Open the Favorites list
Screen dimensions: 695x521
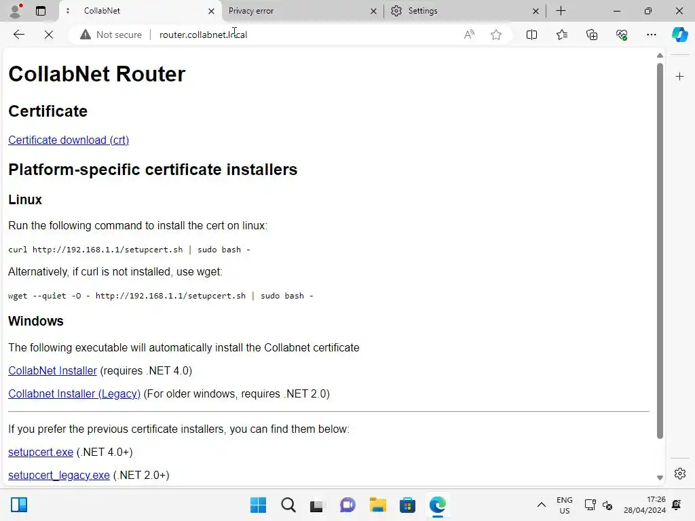tap(561, 35)
